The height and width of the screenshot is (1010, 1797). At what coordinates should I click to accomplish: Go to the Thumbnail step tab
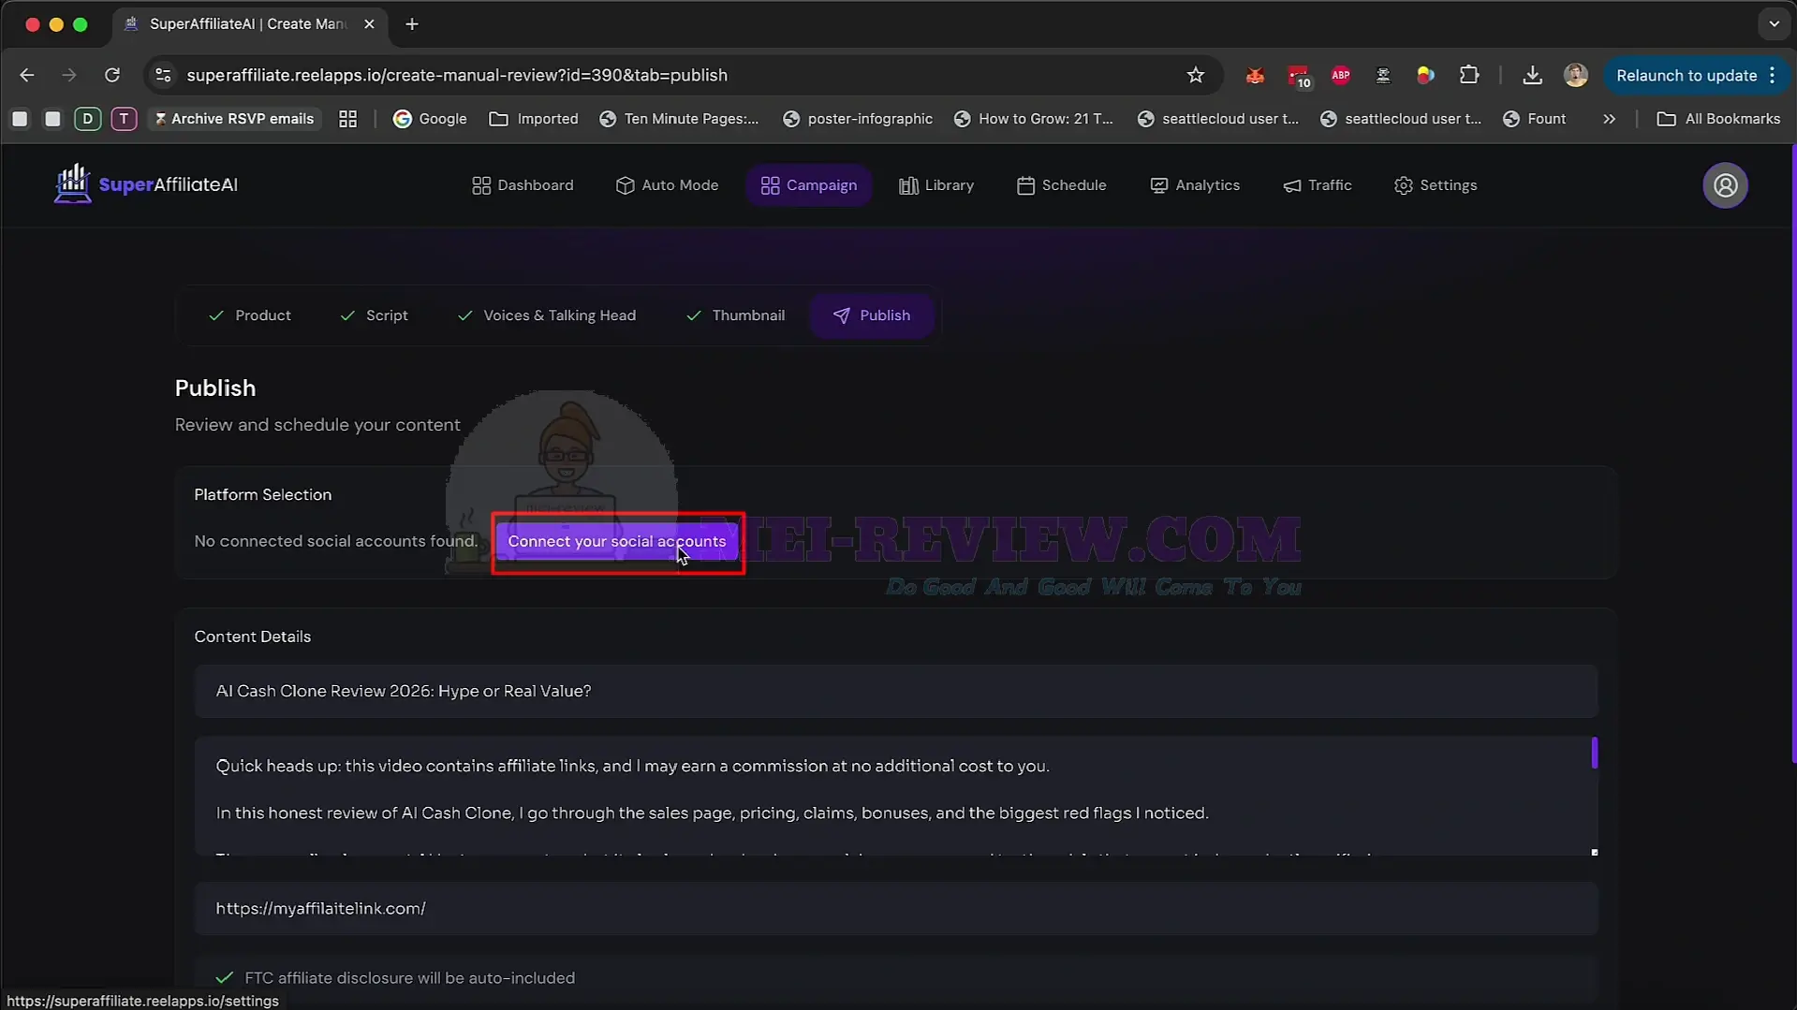click(735, 315)
